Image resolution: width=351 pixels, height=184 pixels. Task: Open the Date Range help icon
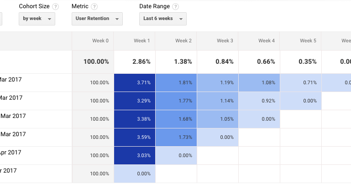(176, 7)
